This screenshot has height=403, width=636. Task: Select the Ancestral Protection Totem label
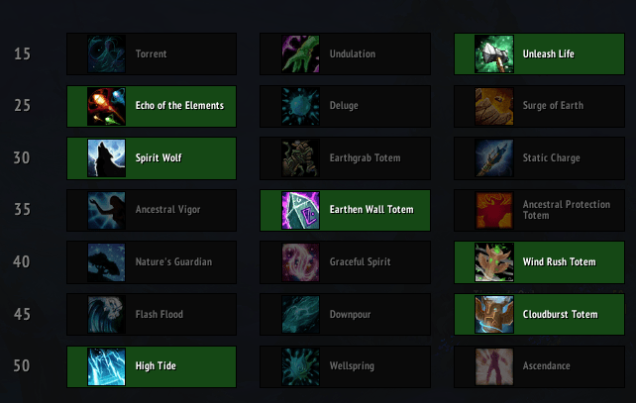566,210
